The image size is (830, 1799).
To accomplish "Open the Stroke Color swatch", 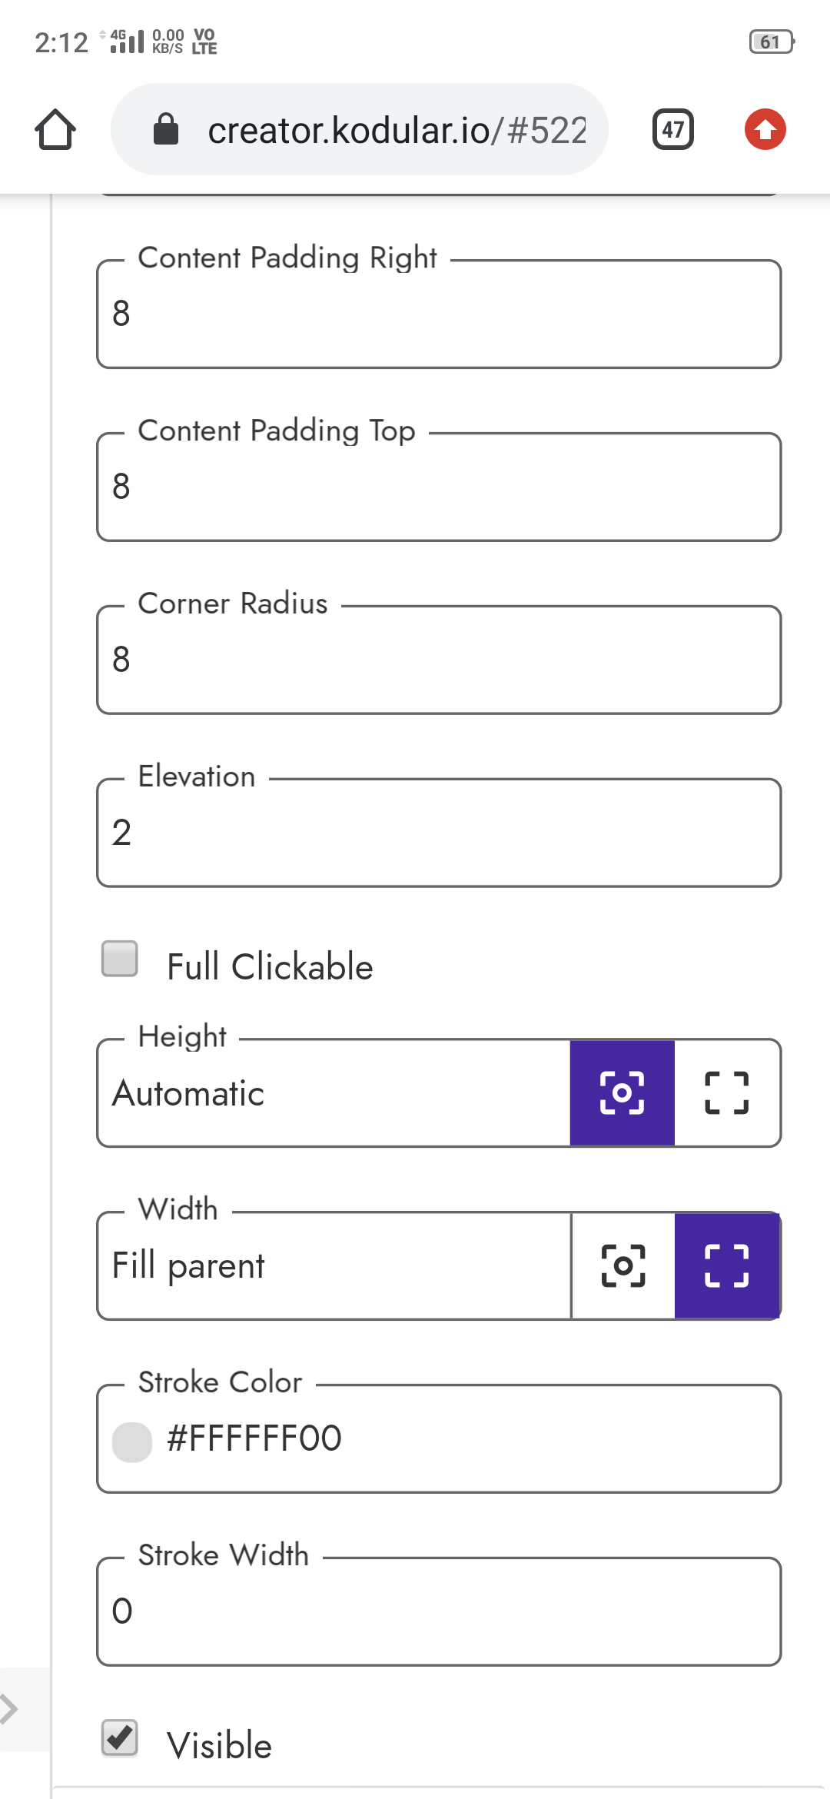I will pyautogui.click(x=132, y=1438).
